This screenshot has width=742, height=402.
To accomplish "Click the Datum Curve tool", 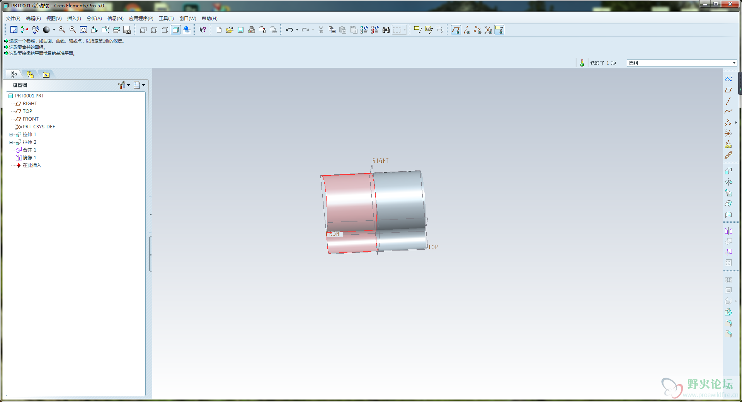I will point(728,112).
